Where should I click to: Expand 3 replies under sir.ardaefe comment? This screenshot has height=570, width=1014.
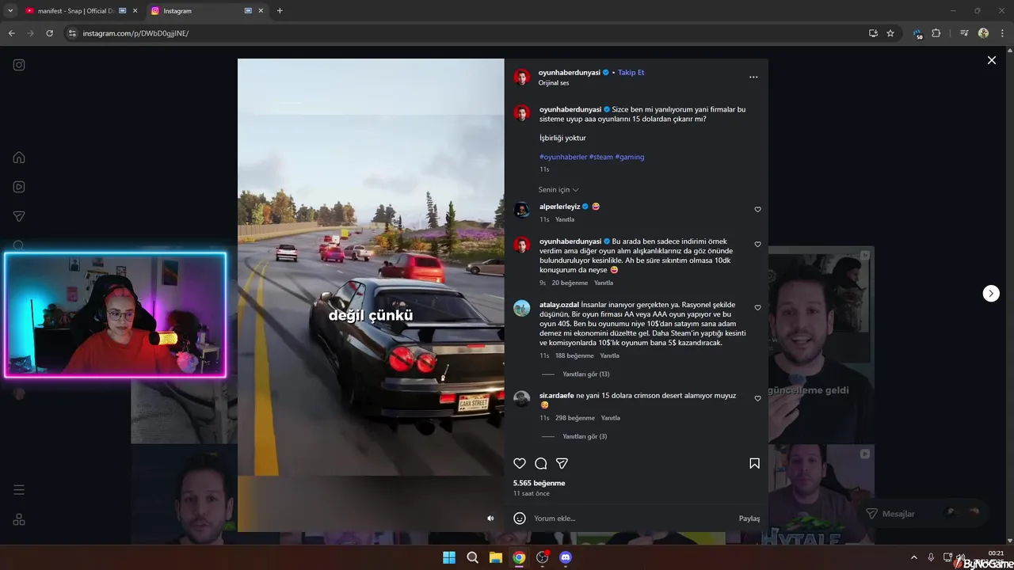click(x=585, y=436)
